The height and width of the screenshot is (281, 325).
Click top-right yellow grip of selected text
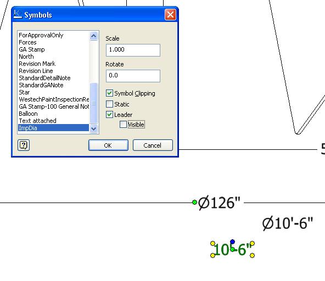pos(252,244)
